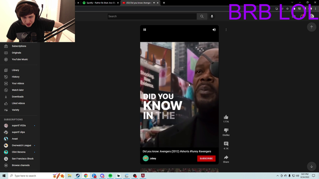319x179 pixels.
Task: Open the comments with 4.1K count
Action: (x=226, y=144)
